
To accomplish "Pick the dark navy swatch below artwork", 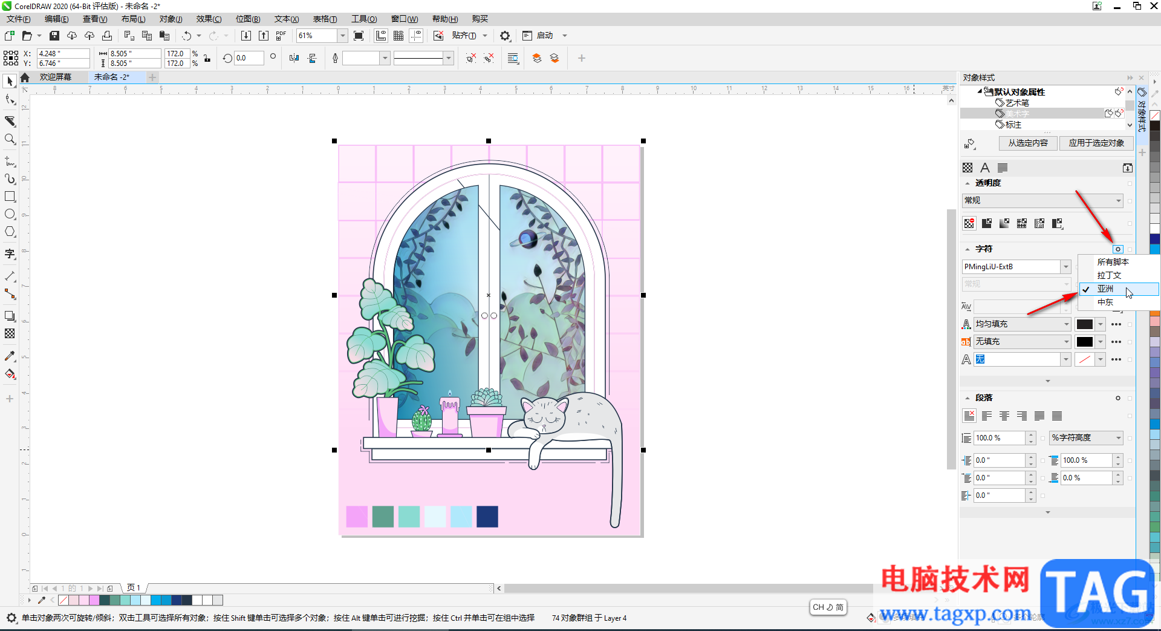I will click(487, 517).
